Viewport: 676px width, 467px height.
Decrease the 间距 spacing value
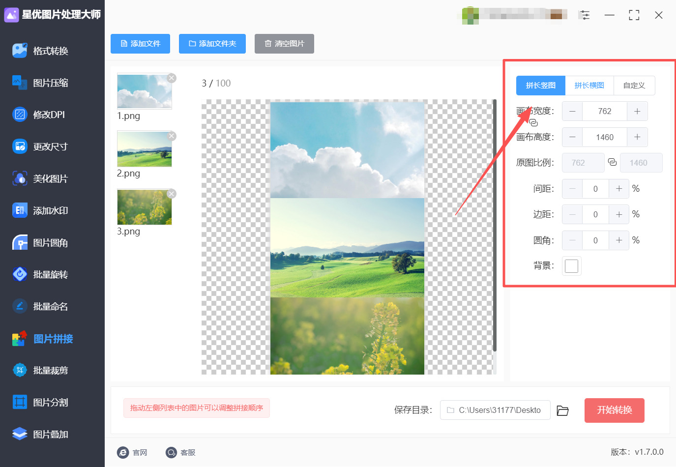tap(572, 189)
